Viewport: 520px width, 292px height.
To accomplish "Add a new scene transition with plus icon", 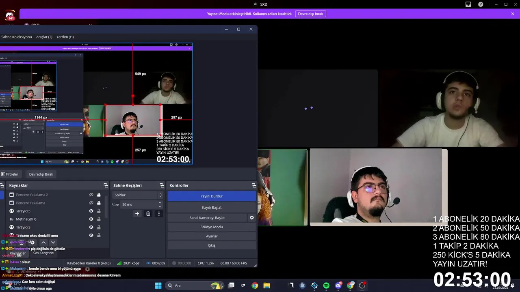I will pos(137,214).
